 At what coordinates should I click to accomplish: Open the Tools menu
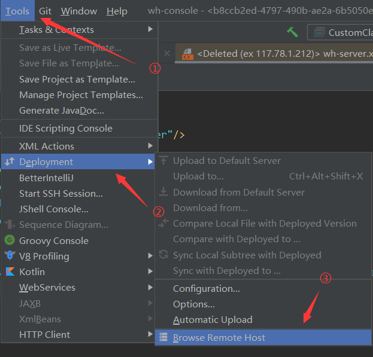[17, 11]
